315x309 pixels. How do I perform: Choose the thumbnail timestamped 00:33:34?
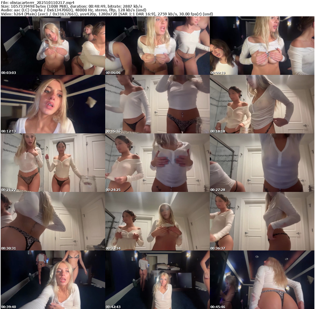tap(157, 221)
